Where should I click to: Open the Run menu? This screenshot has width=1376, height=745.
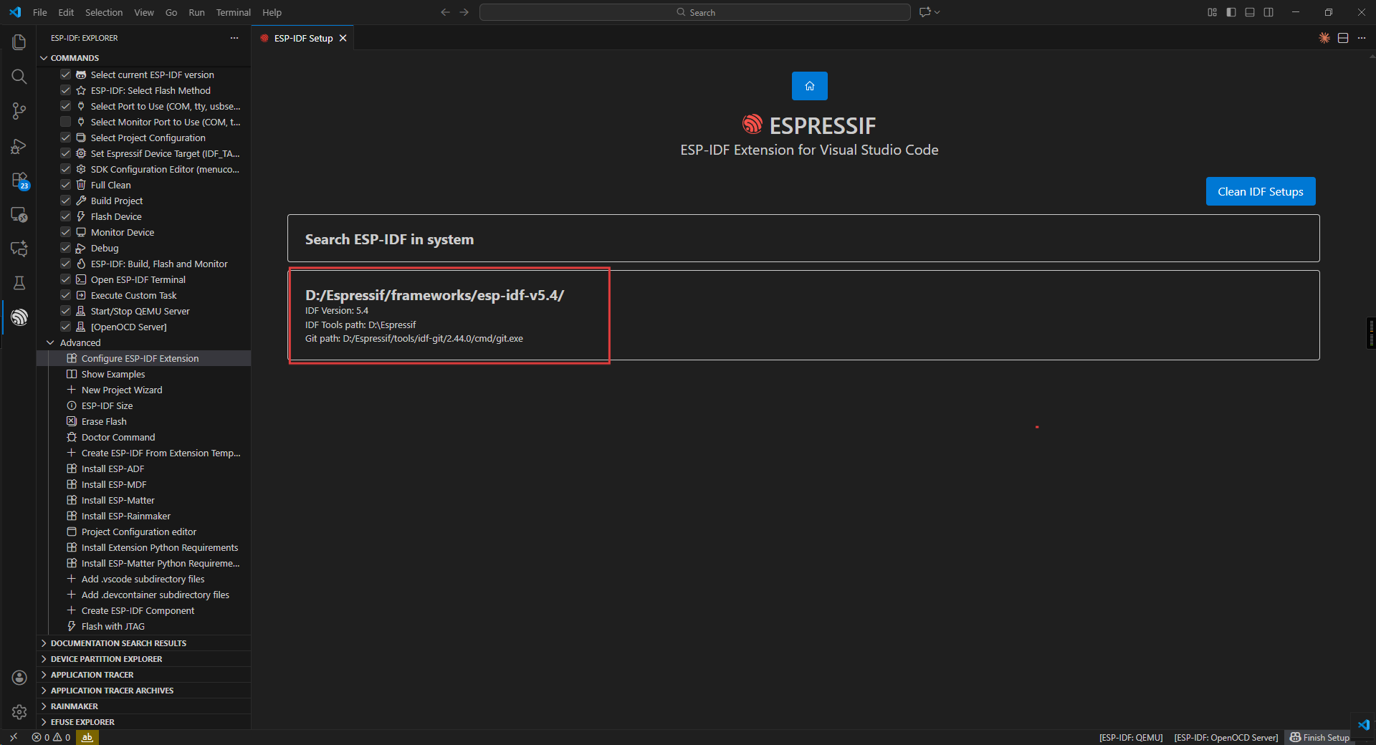(x=196, y=12)
